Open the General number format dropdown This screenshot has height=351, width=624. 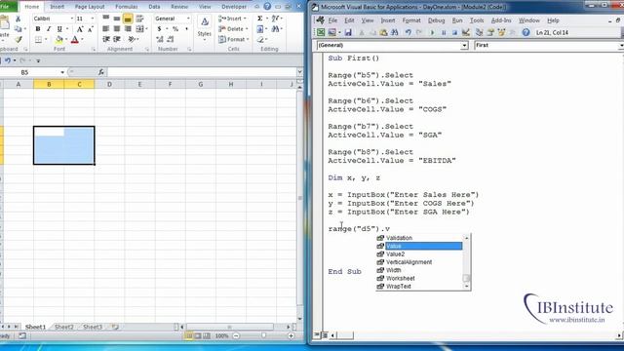click(x=188, y=19)
